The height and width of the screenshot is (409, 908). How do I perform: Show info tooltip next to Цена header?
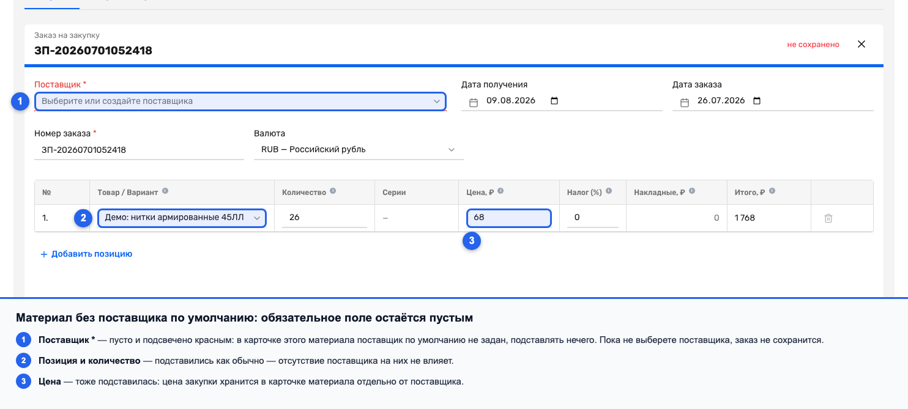[x=501, y=191]
